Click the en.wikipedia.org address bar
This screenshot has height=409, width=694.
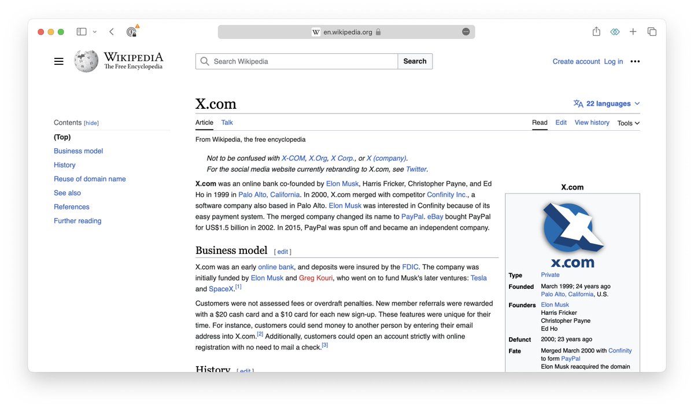(346, 32)
